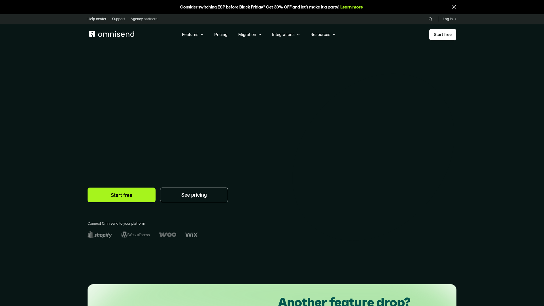Click the Shopify platform logo
This screenshot has width=544, height=306.
pyautogui.click(x=99, y=235)
